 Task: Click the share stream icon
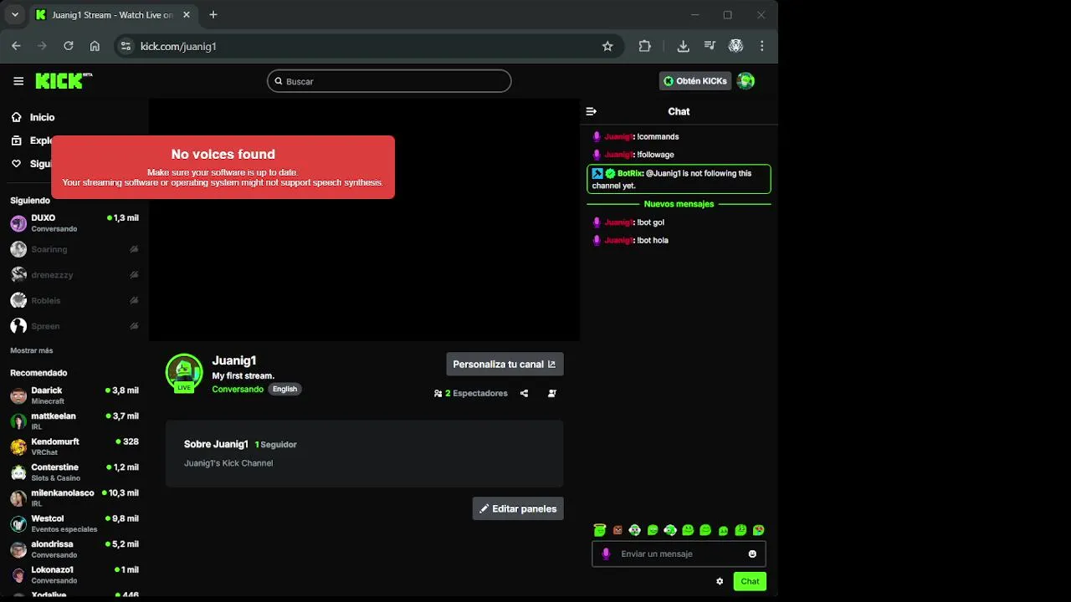pos(524,393)
